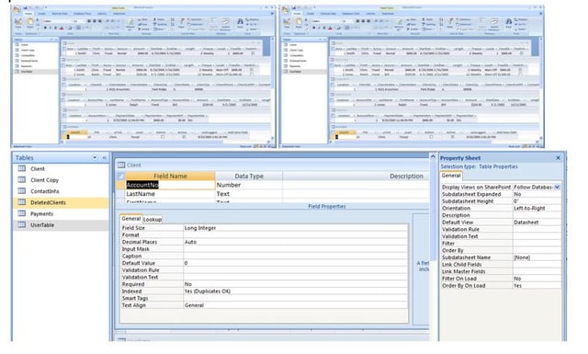Click the Find binoculars in left Access window

240,22
